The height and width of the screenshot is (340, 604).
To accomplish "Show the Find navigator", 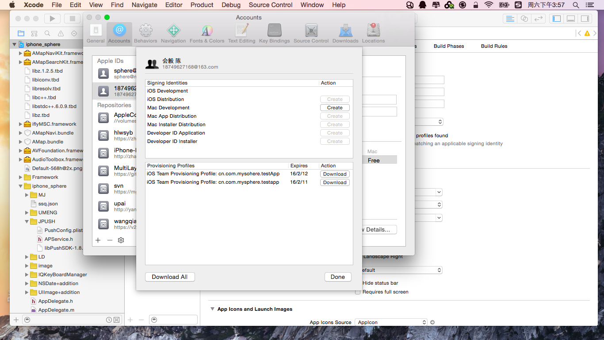I will point(47,33).
